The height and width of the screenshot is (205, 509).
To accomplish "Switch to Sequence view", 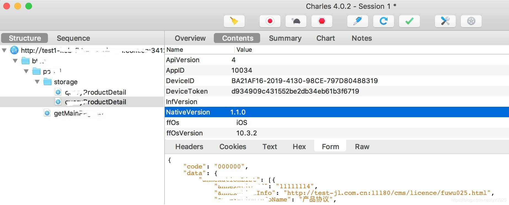I will (73, 38).
